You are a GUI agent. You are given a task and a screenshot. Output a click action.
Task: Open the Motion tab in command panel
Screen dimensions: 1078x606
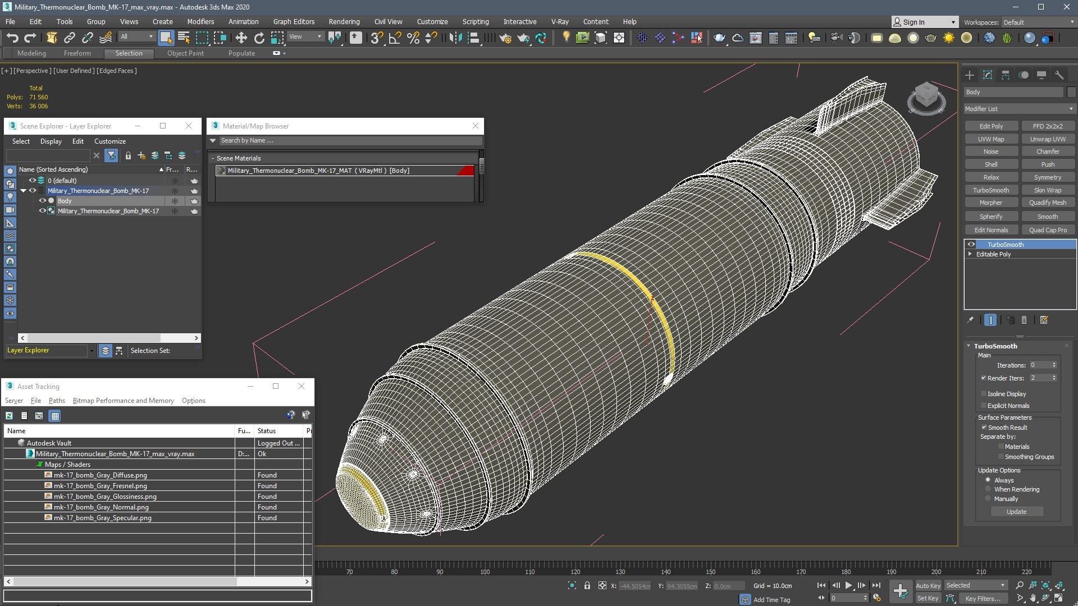1024,75
